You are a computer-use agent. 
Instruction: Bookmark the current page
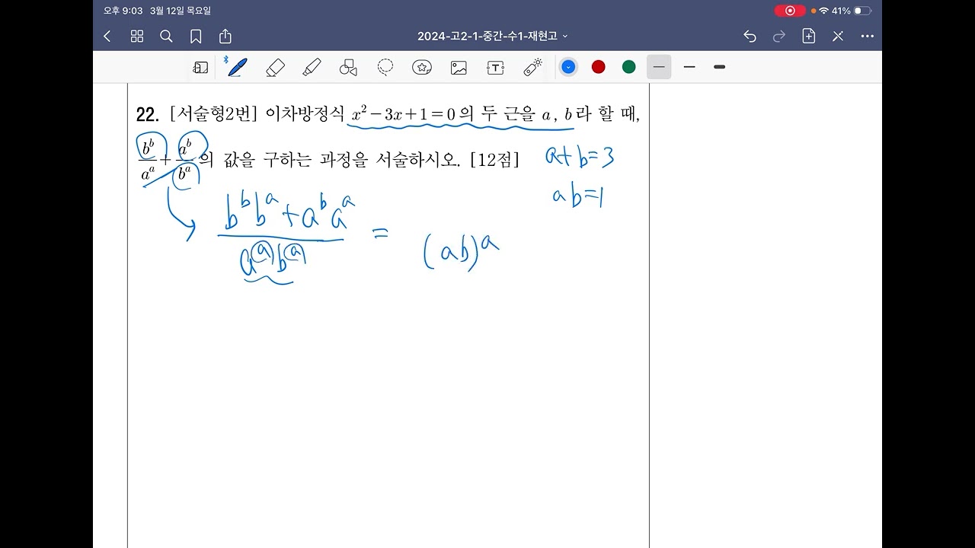tap(196, 36)
